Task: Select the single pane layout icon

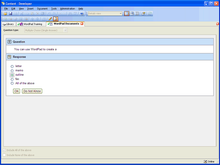Action: pyautogui.click(x=126, y=14)
